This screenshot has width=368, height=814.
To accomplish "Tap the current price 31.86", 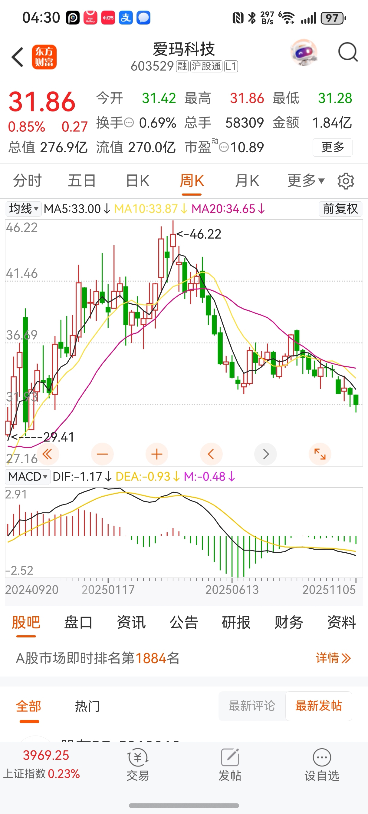I will point(42,102).
